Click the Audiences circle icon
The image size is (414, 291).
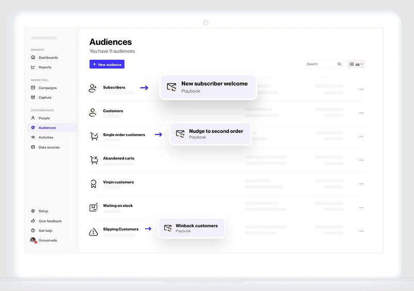click(x=33, y=127)
